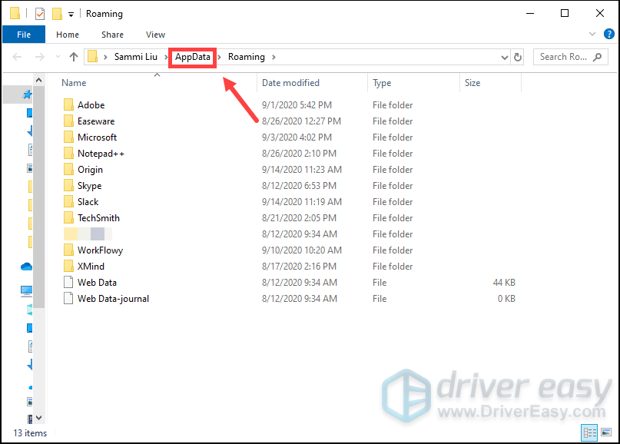This screenshot has width=620, height=444.
Task: Click the Properties icon in quick access toolbar
Action: point(40,14)
